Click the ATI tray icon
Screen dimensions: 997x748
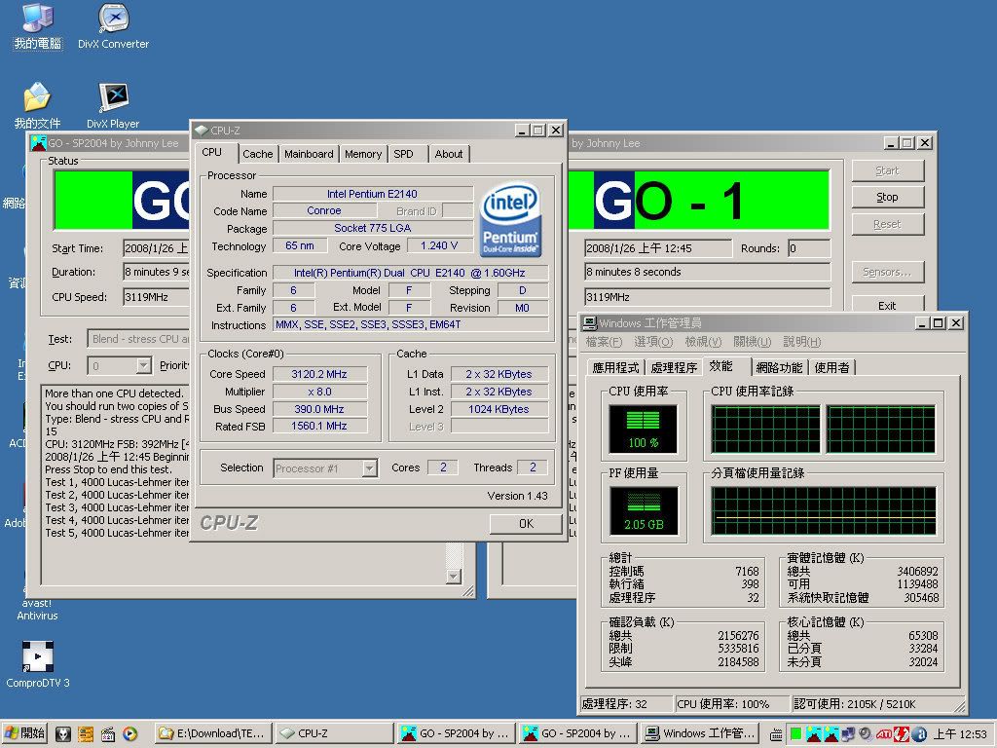click(883, 734)
